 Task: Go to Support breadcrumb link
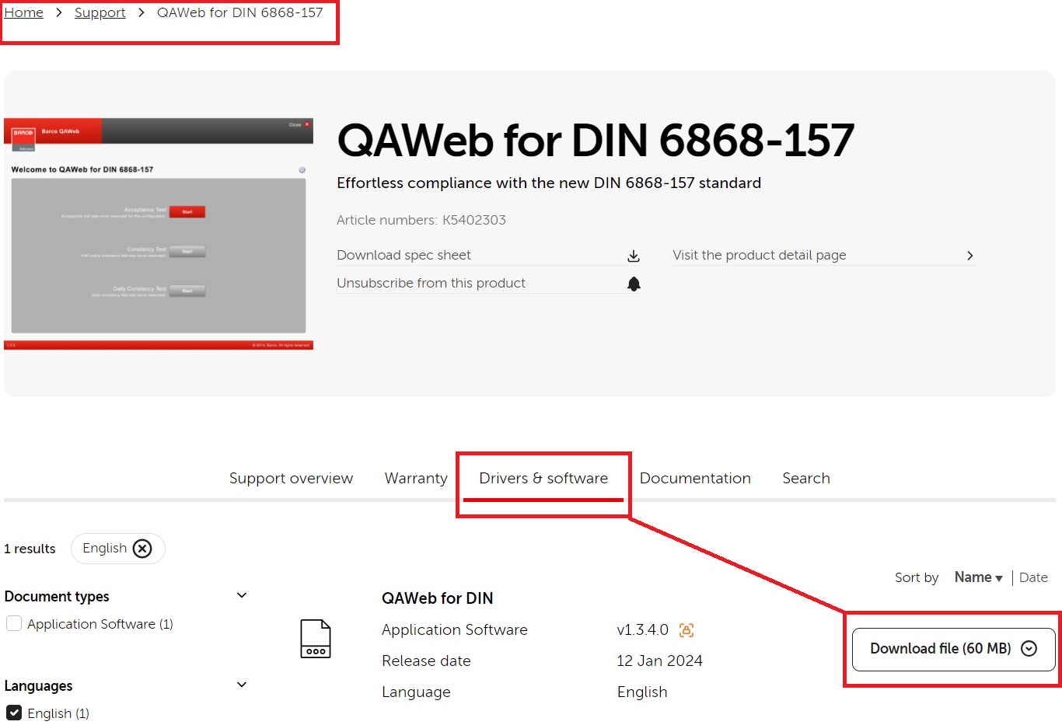click(100, 12)
